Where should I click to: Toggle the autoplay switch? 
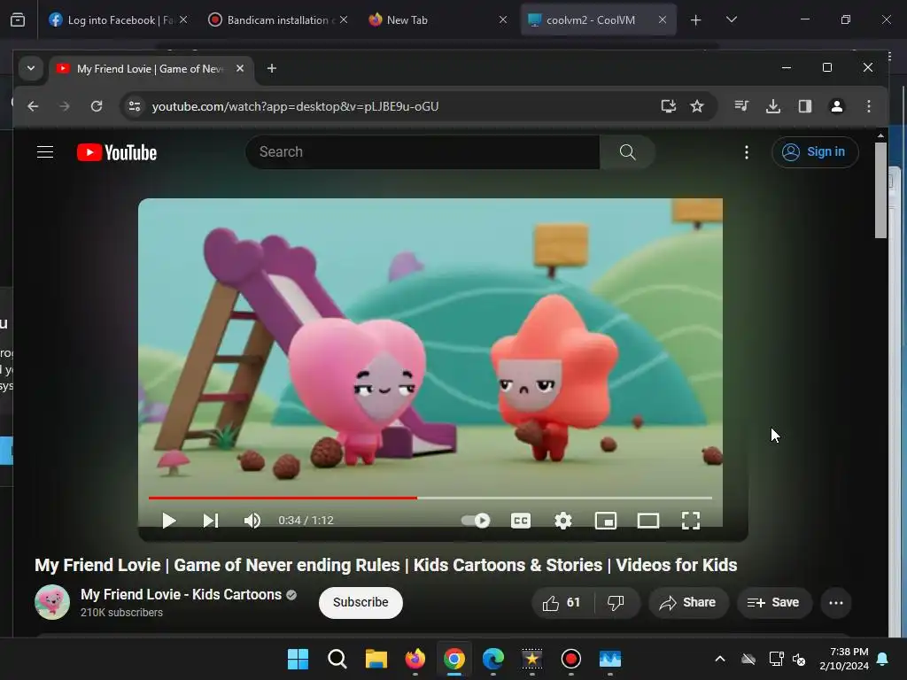476,521
